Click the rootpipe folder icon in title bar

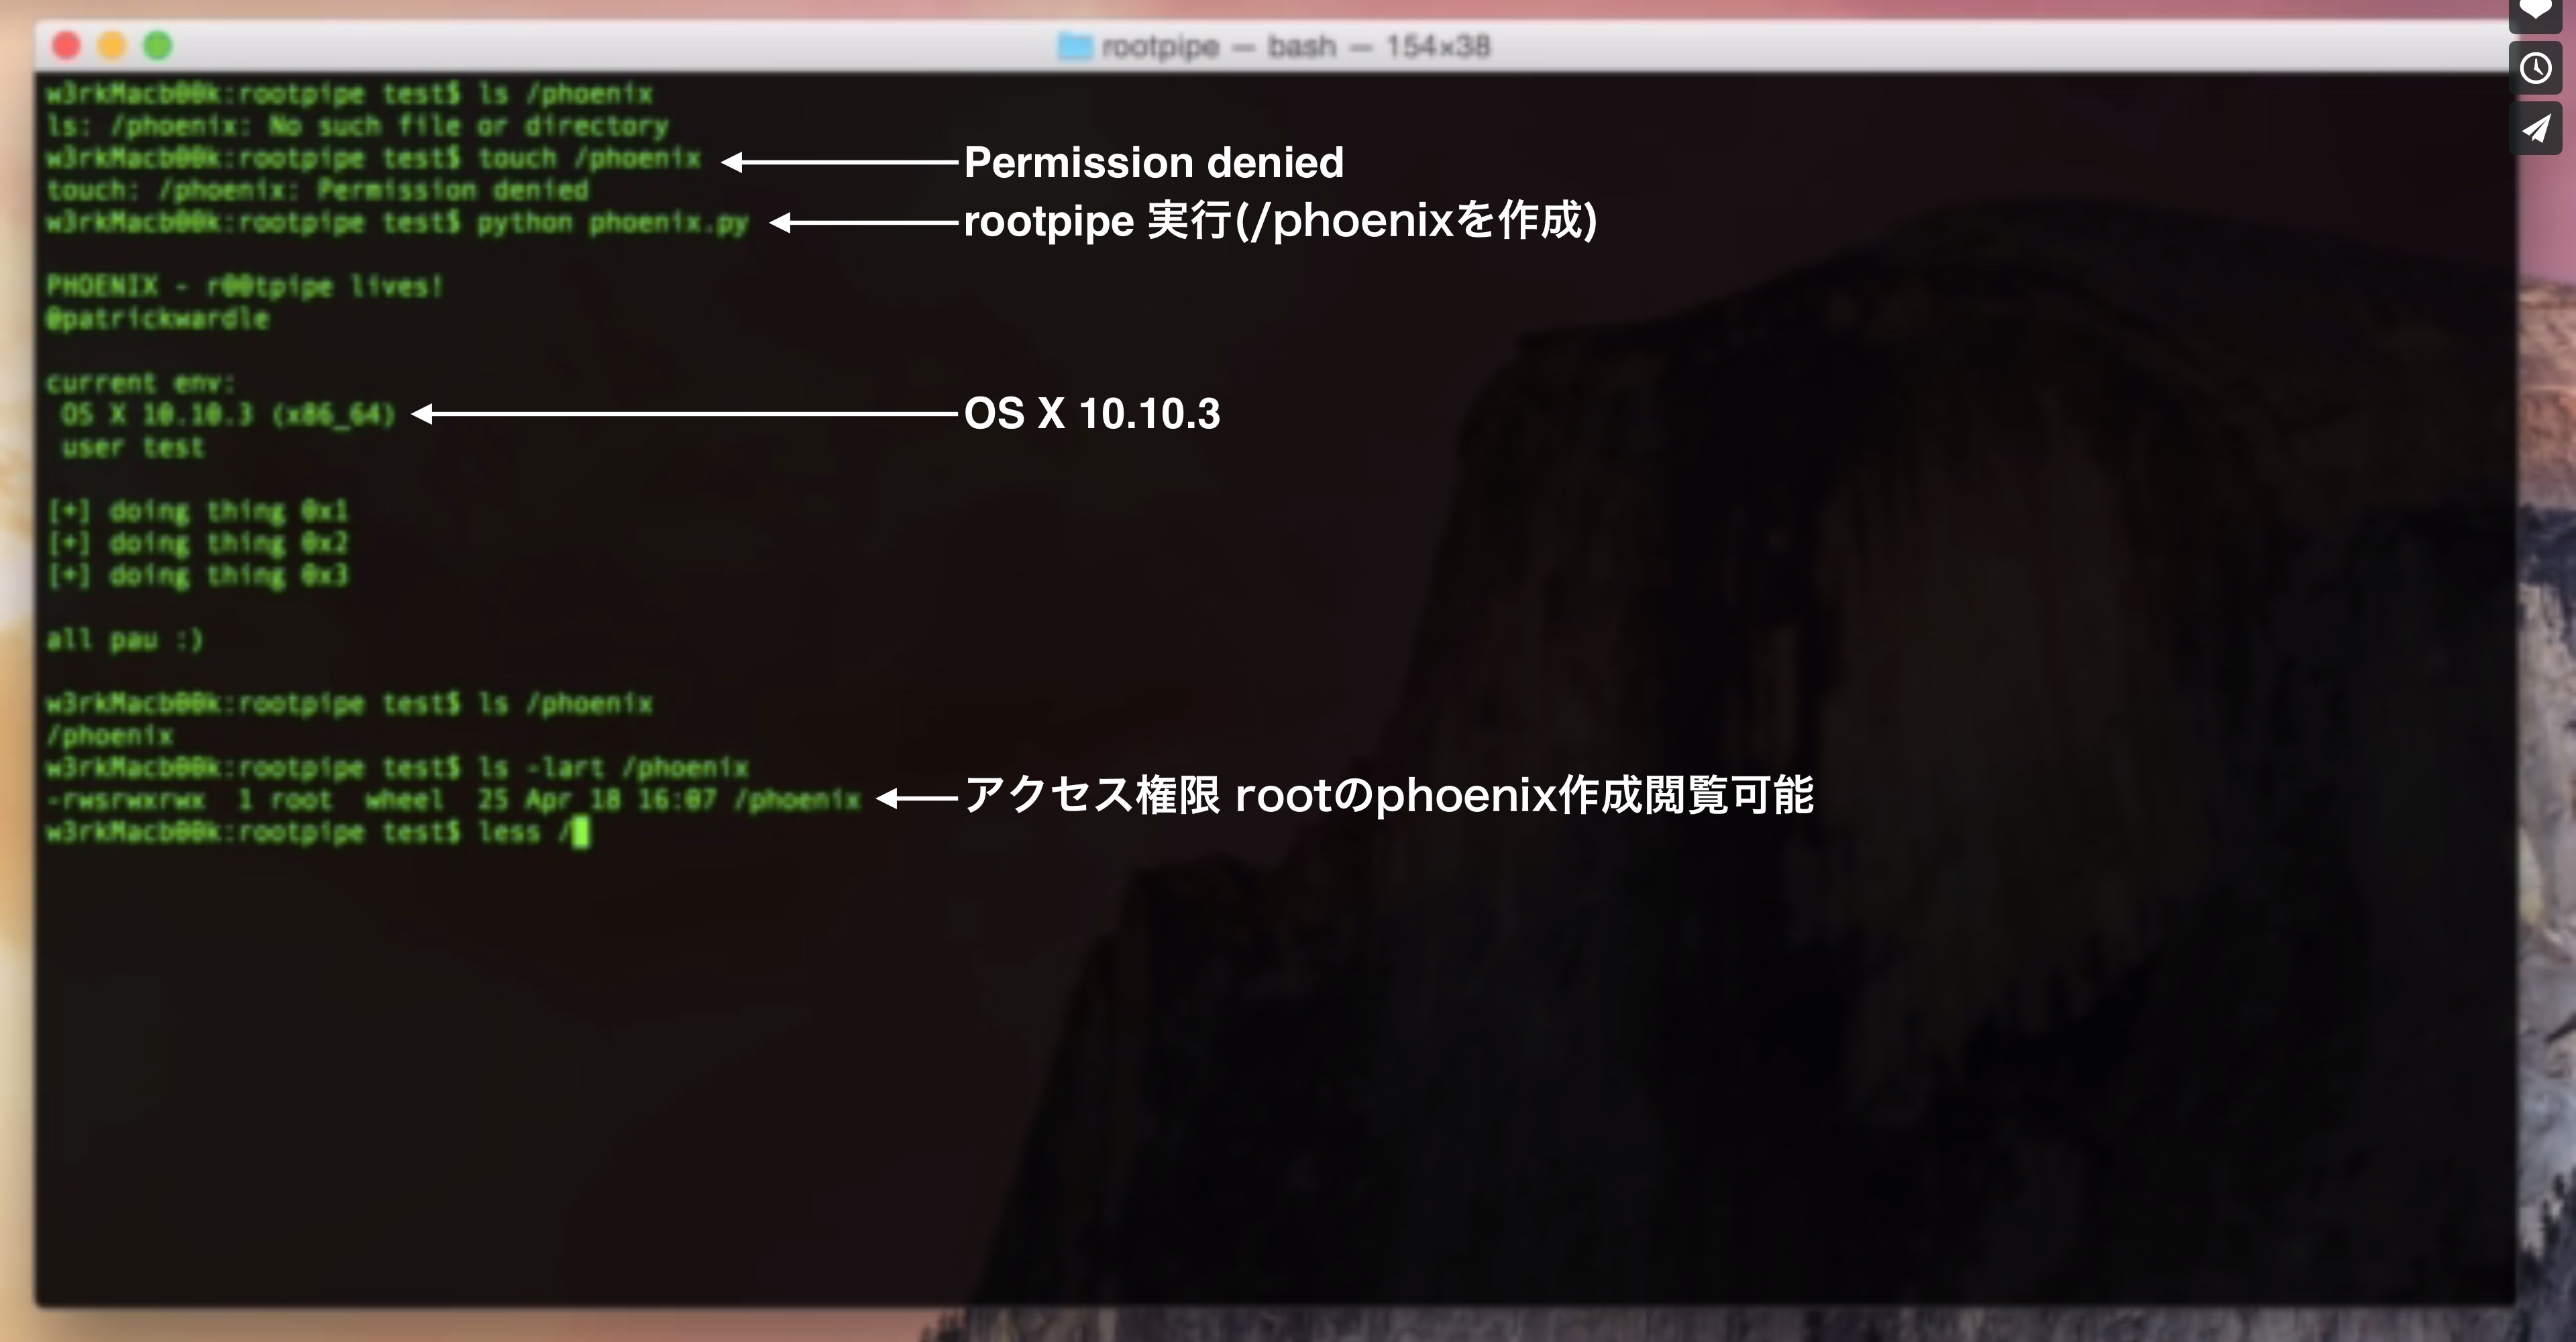pyautogui.click(x=1075, y=46)
